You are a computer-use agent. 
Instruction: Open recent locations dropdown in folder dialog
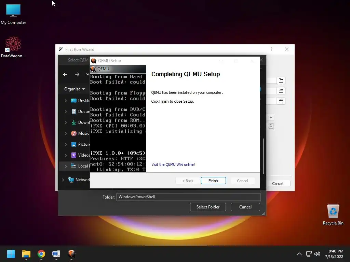[87, 74]
